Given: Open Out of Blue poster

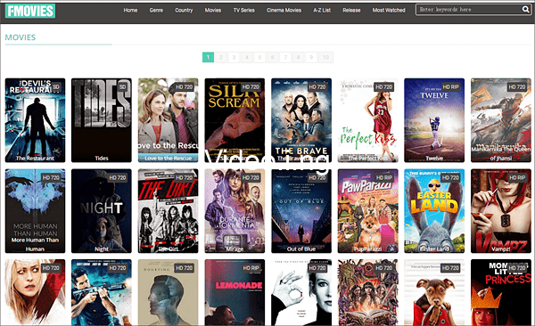Looking at the screenshot, I should [301, 211].
